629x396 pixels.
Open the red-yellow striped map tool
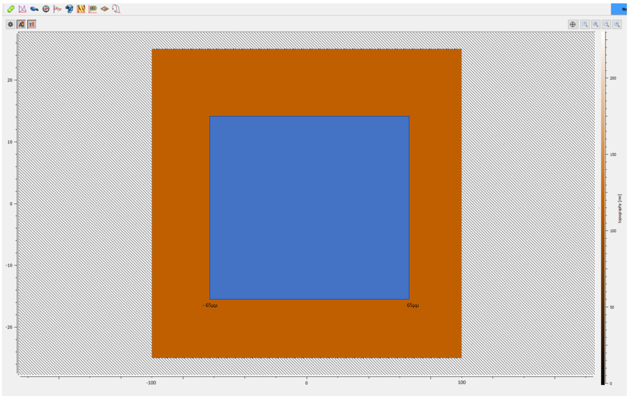81,9
